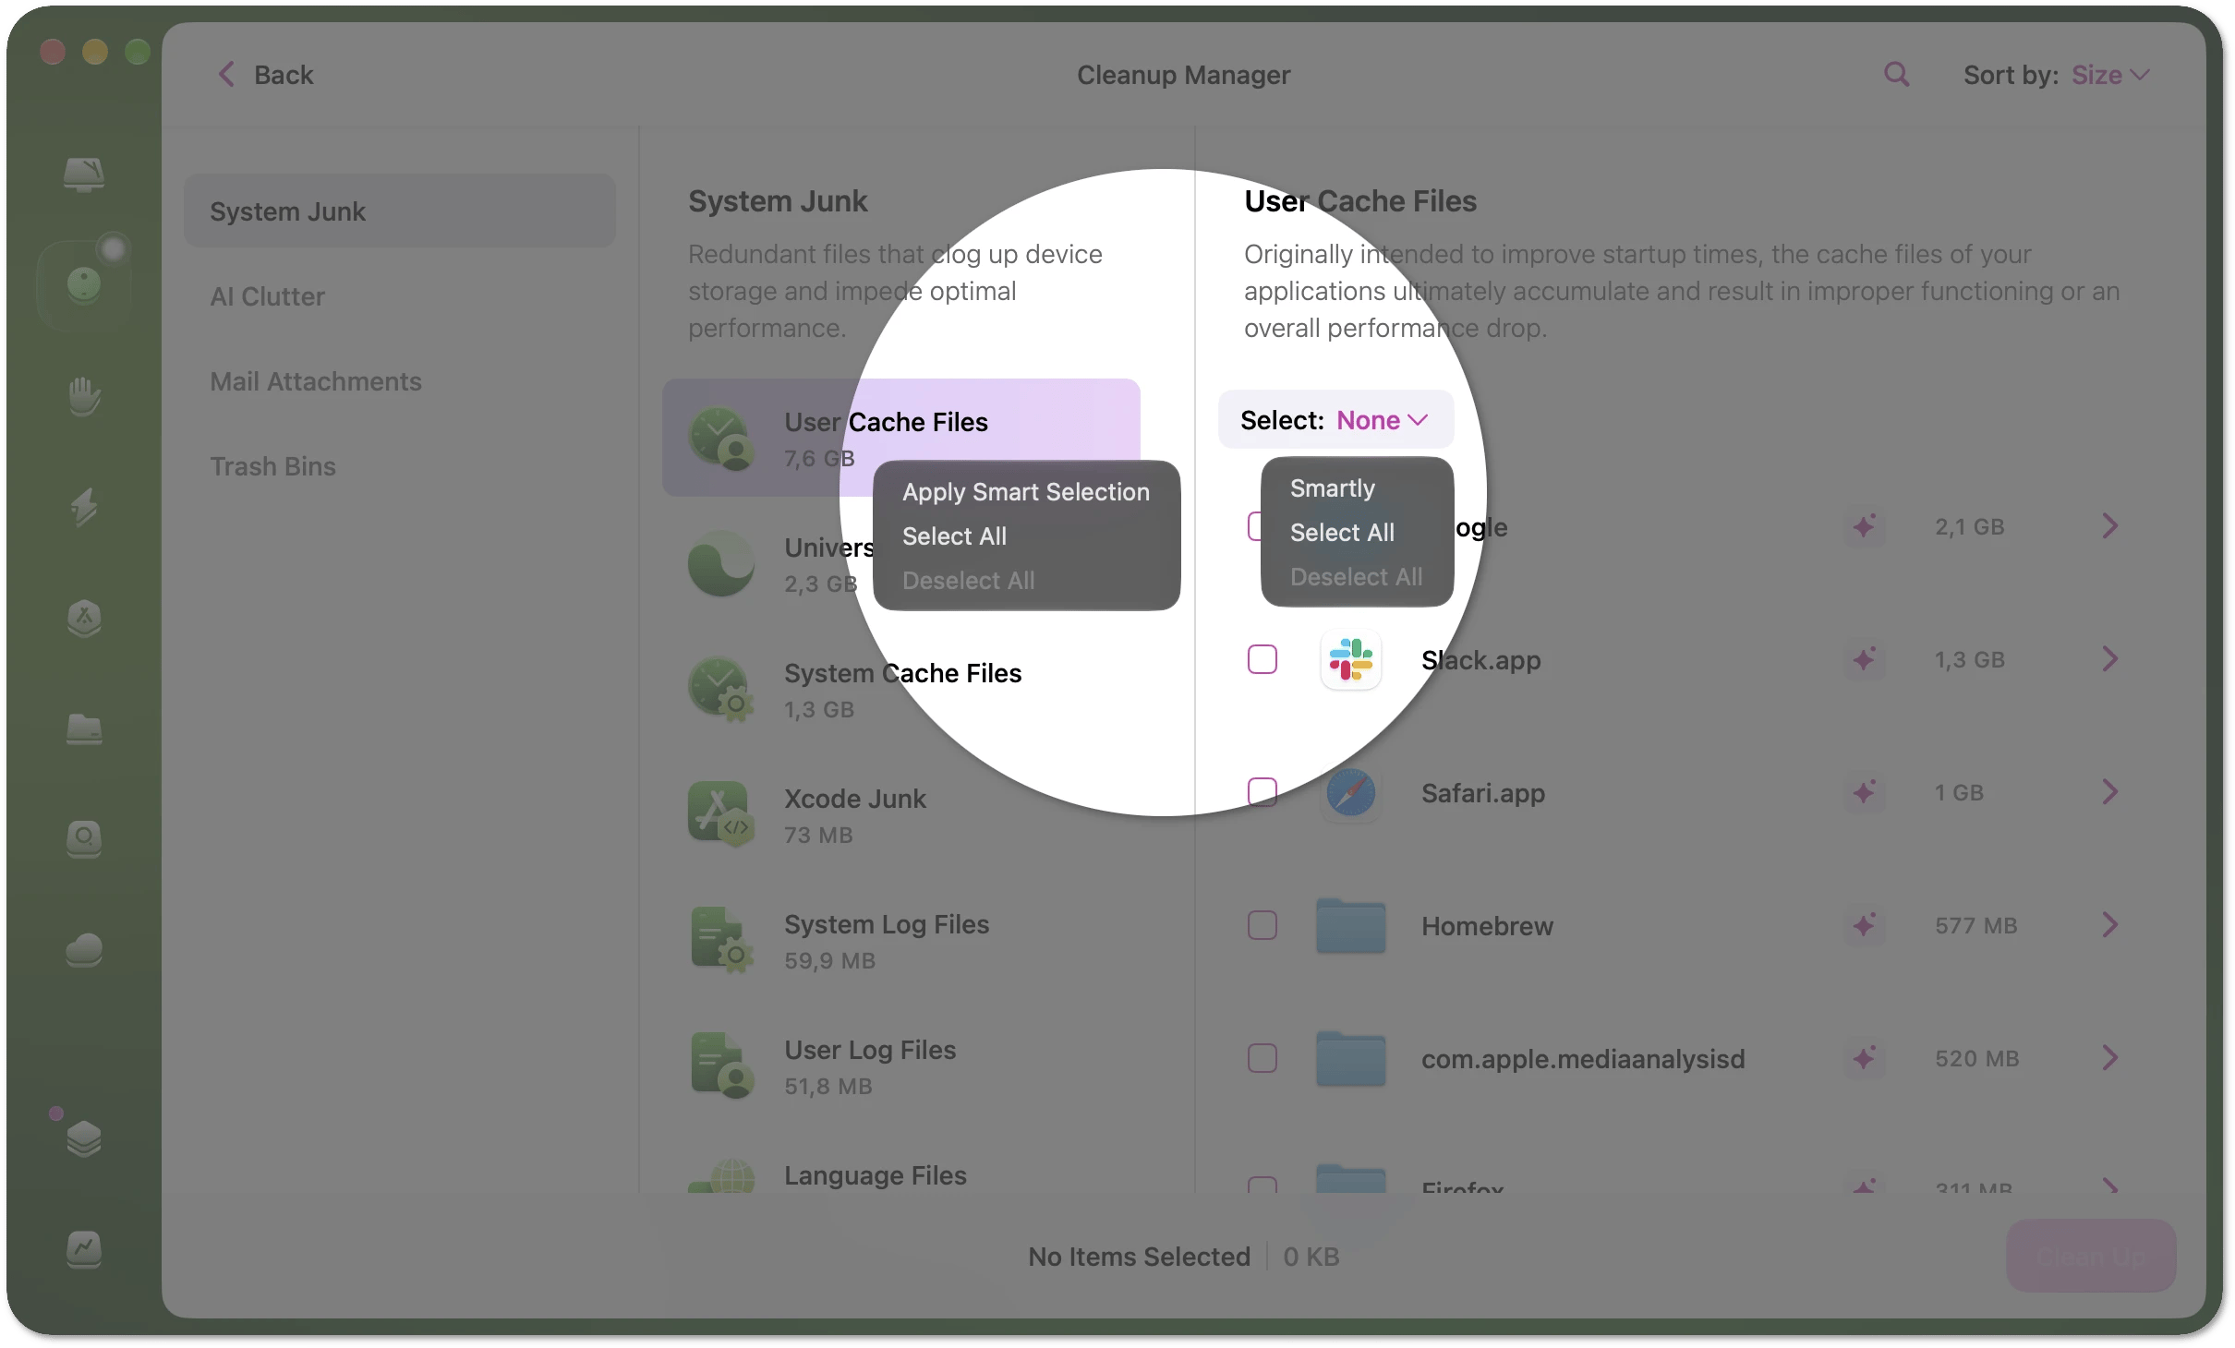
Task: Click the smart sparkle icon for Homebrew
Action: pos(1864,925)
